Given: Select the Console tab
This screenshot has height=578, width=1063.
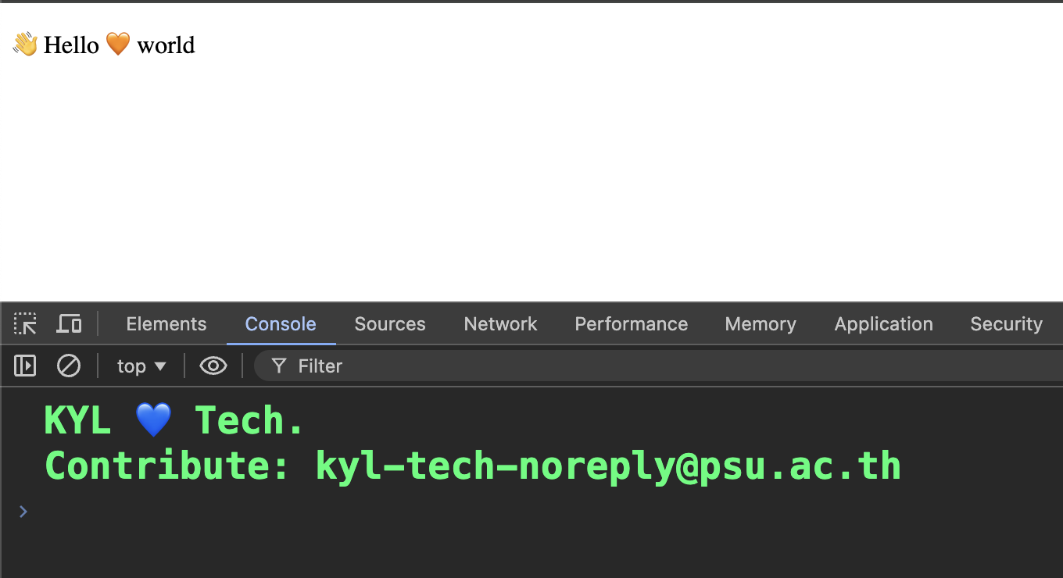Looking at the screenshot, I should click(281, 324).
